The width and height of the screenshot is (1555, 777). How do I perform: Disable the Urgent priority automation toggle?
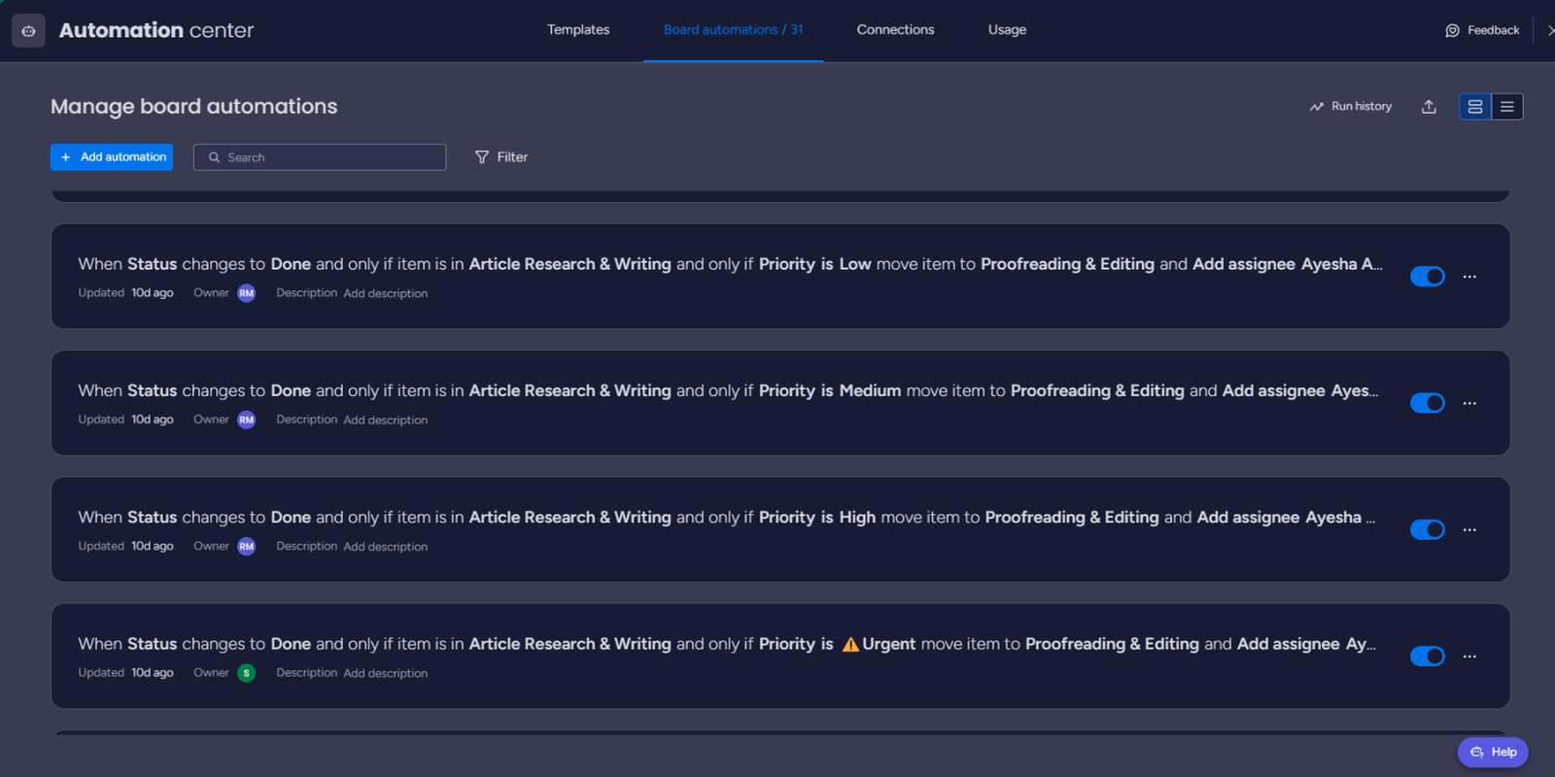click(x=1427, y=657)
